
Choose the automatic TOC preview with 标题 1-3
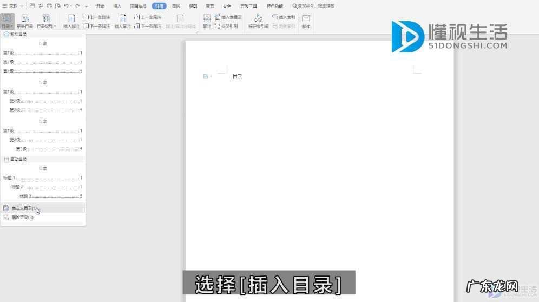tap(43, 182)
